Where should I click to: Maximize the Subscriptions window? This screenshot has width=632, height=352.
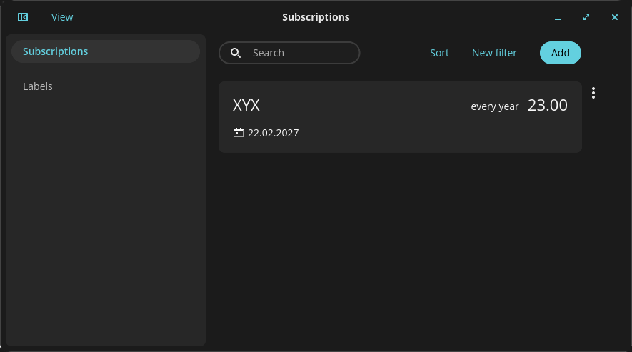coord(586,17)
